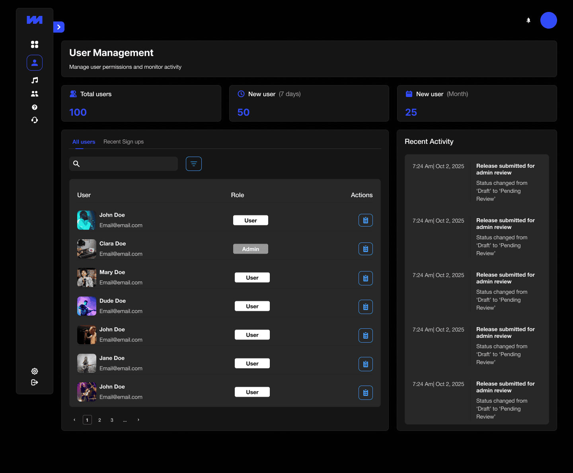Open the filter button
The image size is (573, 473).
[194, 164]
